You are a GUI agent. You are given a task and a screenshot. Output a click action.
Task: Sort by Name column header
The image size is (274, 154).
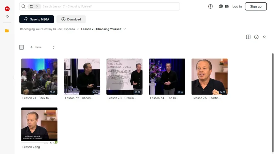[x=38, y=47]
